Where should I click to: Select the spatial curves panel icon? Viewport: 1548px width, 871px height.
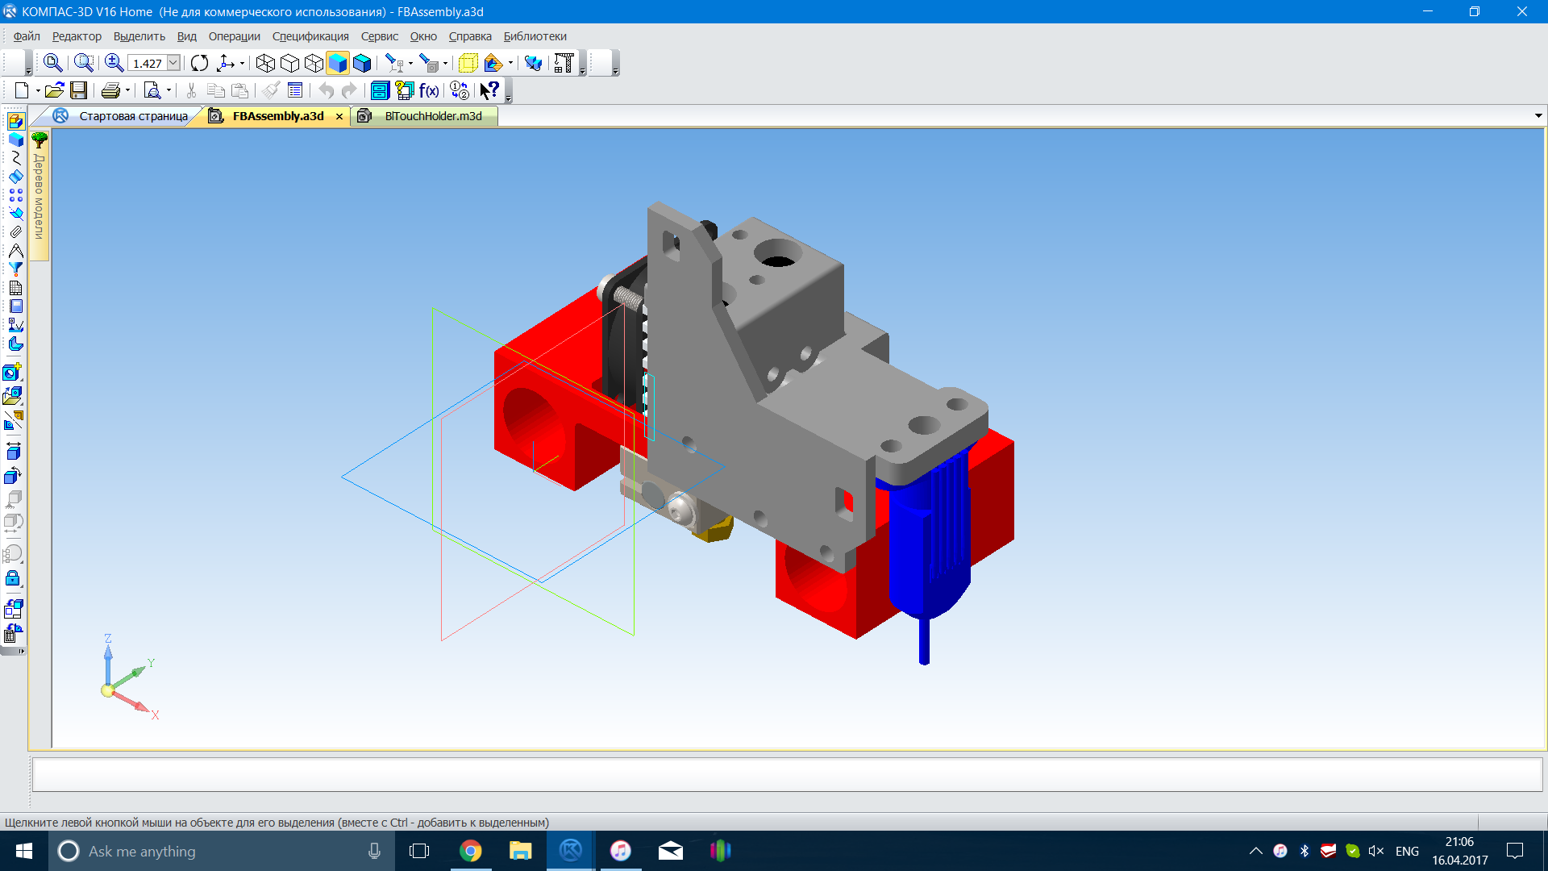click(15, 158)
